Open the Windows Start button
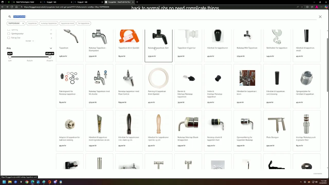Image resolution: width=329 pixels, height=185 pixels. [4, 182]
